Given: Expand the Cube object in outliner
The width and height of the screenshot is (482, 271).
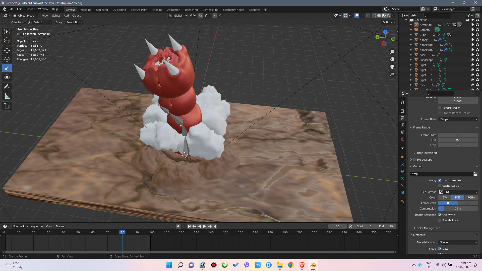Looking at the screenshot, I should 411,35.
